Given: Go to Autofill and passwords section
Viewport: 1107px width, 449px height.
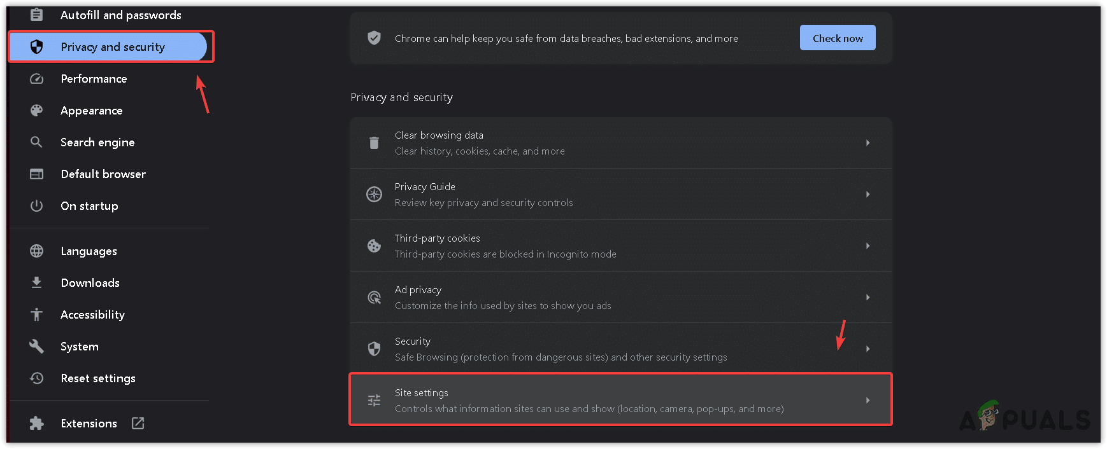Looking at the screenshot, I should pyautogui.click(x=120, y=15).
